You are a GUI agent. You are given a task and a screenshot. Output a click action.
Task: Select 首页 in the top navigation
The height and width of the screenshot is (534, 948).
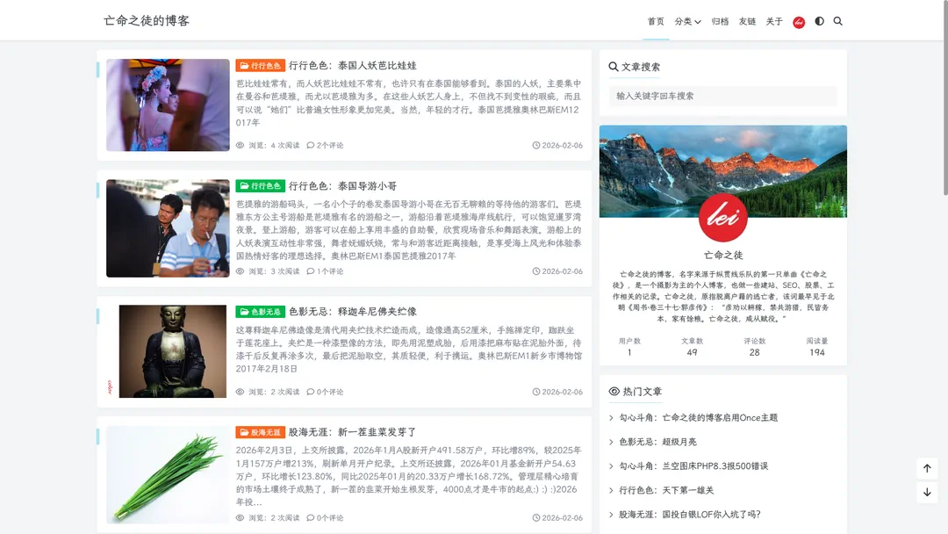(x=655, y=21)
